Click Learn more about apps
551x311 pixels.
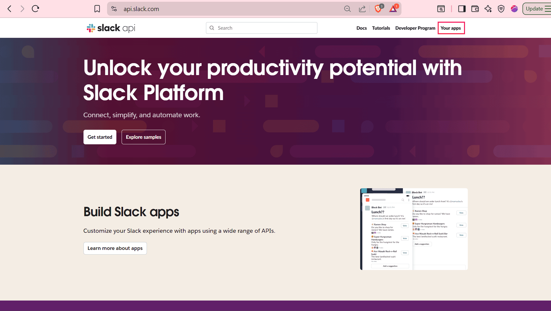click(115, 248)
